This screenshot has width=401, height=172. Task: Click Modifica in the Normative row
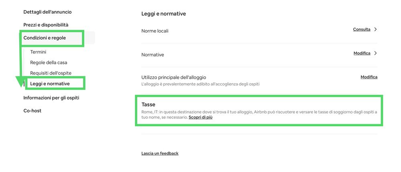click(x=362, y=53)
